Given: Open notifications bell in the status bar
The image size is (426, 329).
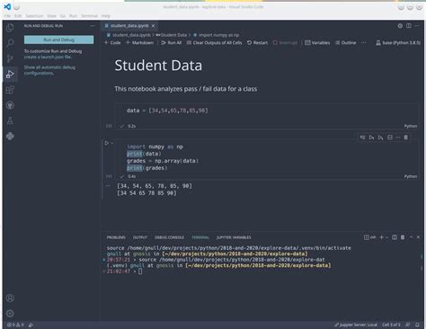Looking at the screenshot, I should point(417,325).
